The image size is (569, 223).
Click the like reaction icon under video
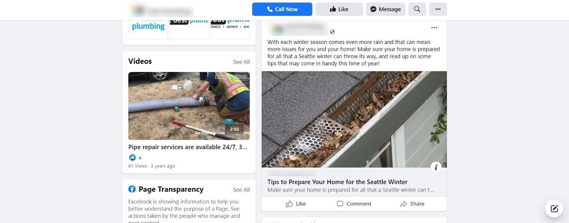tap(132, 158)
